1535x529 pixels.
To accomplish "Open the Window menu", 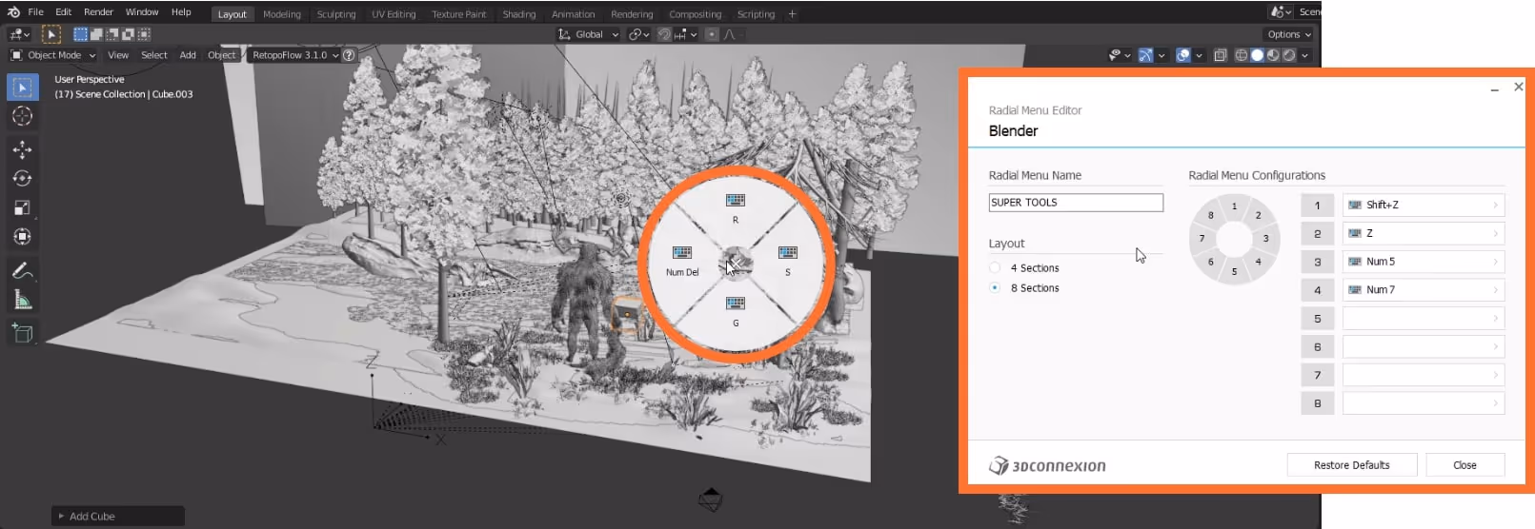I will (x=142, y=12).
